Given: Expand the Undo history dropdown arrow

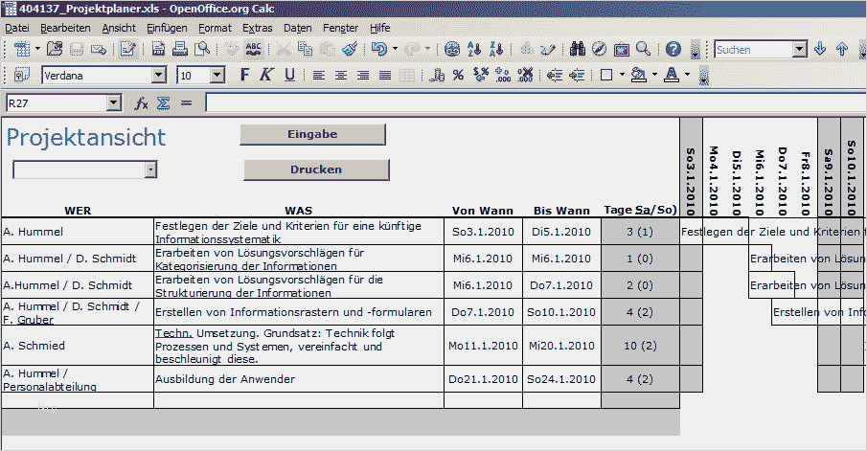Looking at the screenshot, I should tap(395, 49).
